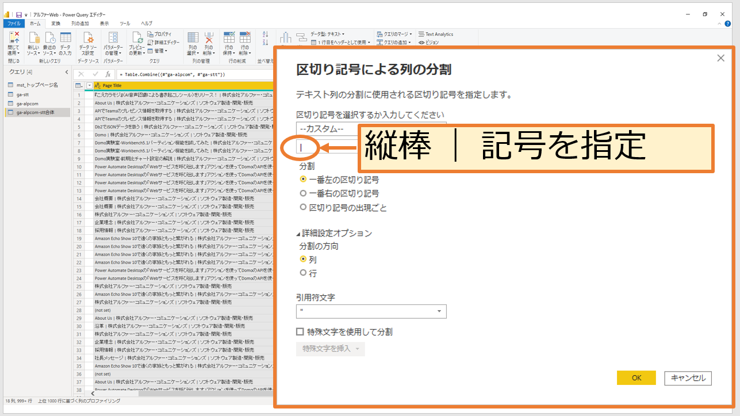Image resolution: width=740 pixels, height=416 pixels.
Task: Click the table icon at grid corner
Action: (x=79, y=86)
